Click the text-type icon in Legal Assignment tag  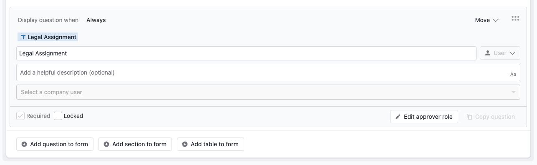[23, 37]
